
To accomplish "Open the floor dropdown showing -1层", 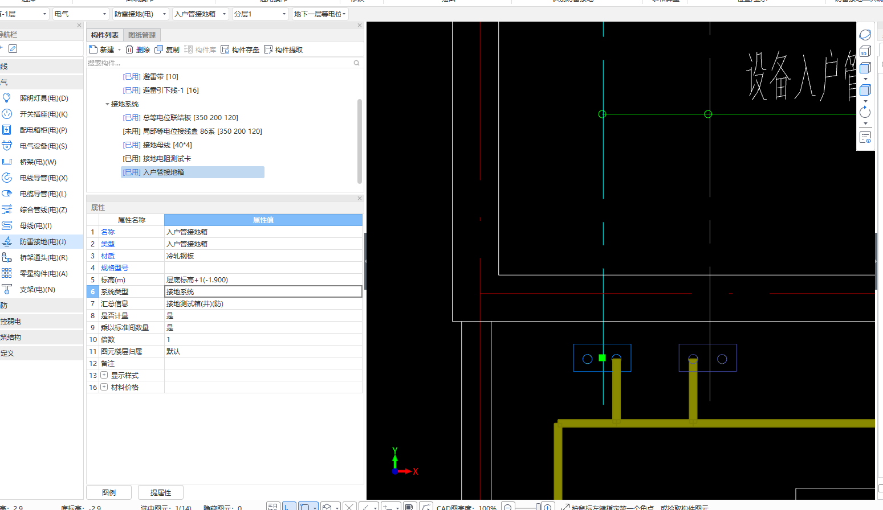I will (25, 14).
